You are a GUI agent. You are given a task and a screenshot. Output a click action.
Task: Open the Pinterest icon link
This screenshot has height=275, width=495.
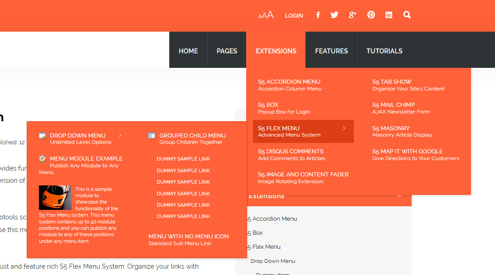371,15
